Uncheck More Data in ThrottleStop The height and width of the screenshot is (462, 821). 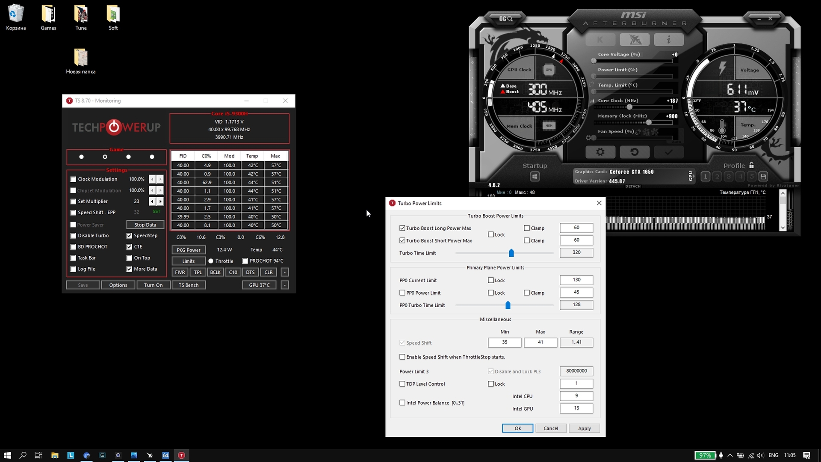pos(129,269)
